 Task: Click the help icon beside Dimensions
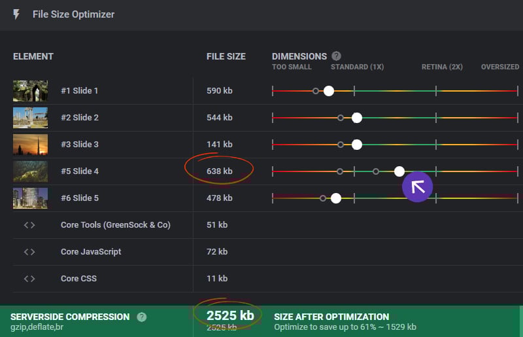tap(336, 56)
